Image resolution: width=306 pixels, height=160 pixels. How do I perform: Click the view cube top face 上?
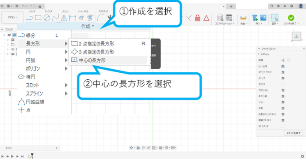click(296, 36)
